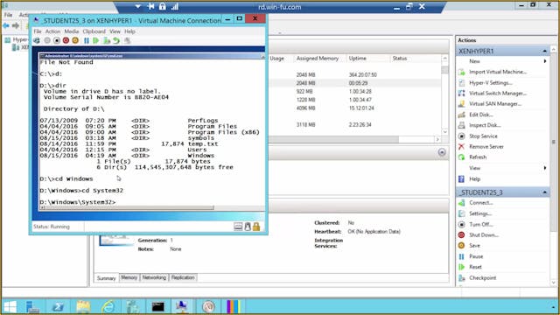Viewport: 560px width, 315px height.
Task: Click the green Reset toolbar icon
Action: coord(95,41)
